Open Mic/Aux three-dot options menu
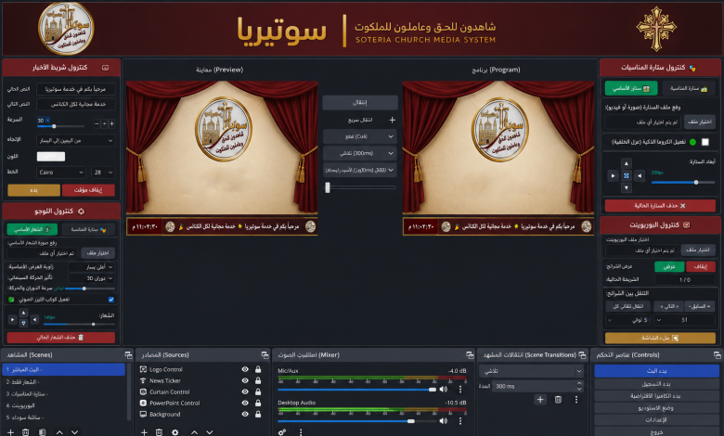The image size is (724, 436). tap(459, 390)
